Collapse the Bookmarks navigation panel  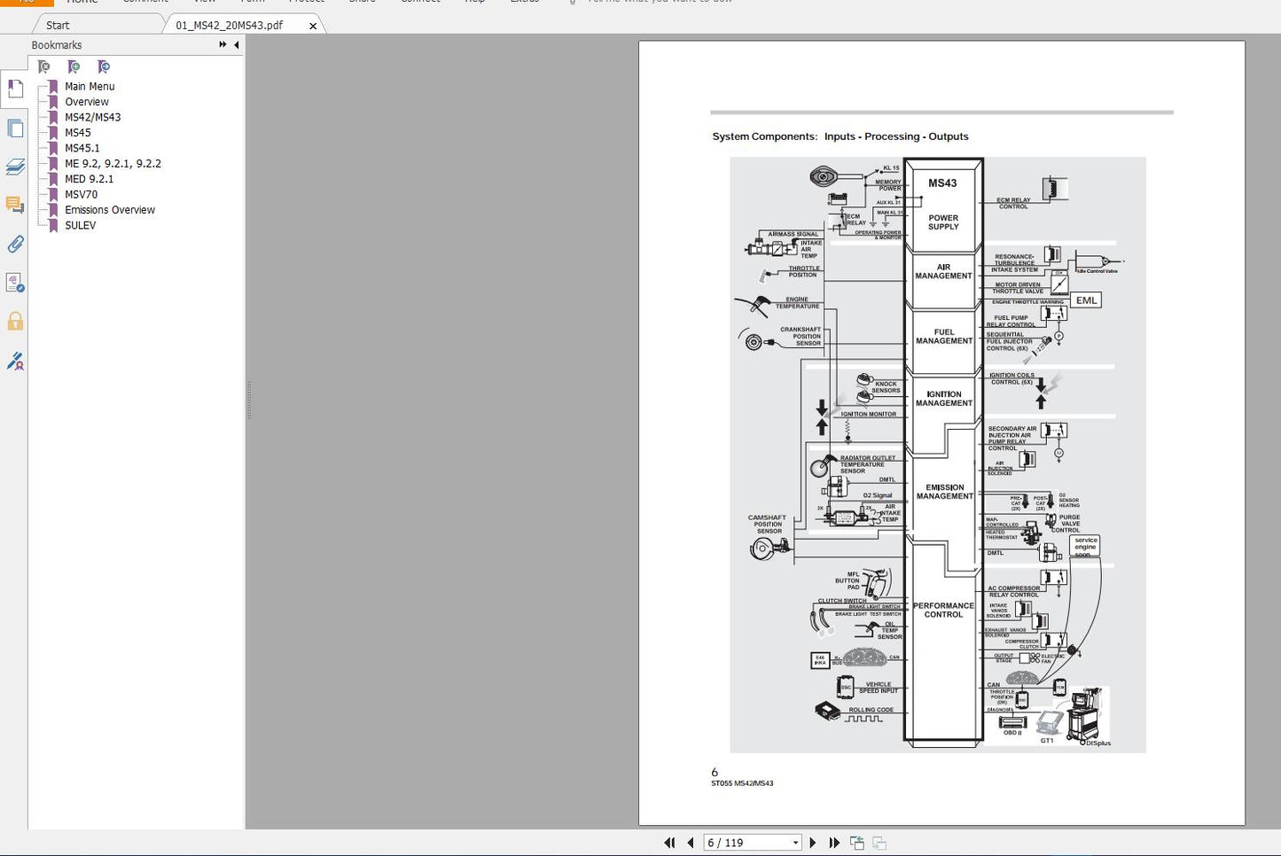(x=236, y=44)
